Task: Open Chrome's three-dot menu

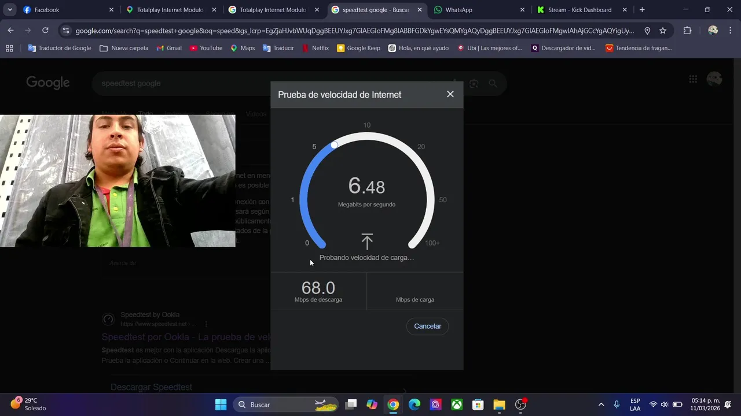Action: click(x=730, y=31)
